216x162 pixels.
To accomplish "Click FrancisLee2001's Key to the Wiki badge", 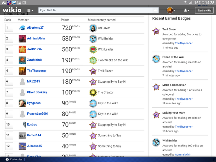I will [x=93, y=114].
